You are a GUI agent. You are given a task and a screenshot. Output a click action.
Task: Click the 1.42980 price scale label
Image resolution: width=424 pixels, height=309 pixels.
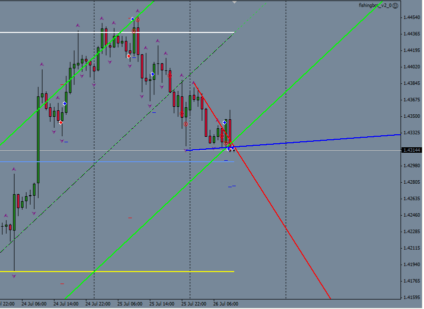tap(412, 165)
